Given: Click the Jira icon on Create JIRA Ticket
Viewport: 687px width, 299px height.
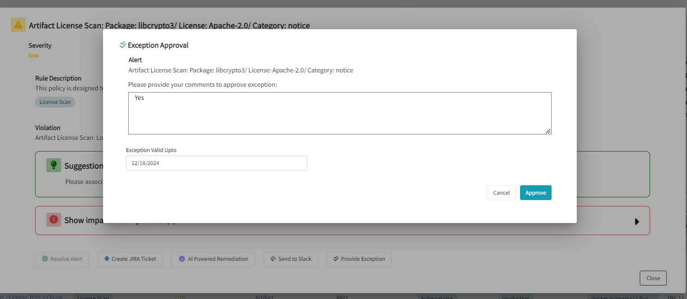Looking at the screenshot, I should point(107,259).
